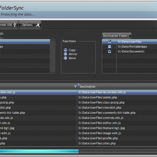Select the G:\Data\UserFiles\admin.php destination row
The image size is (157, 157).
pos(98,97)
